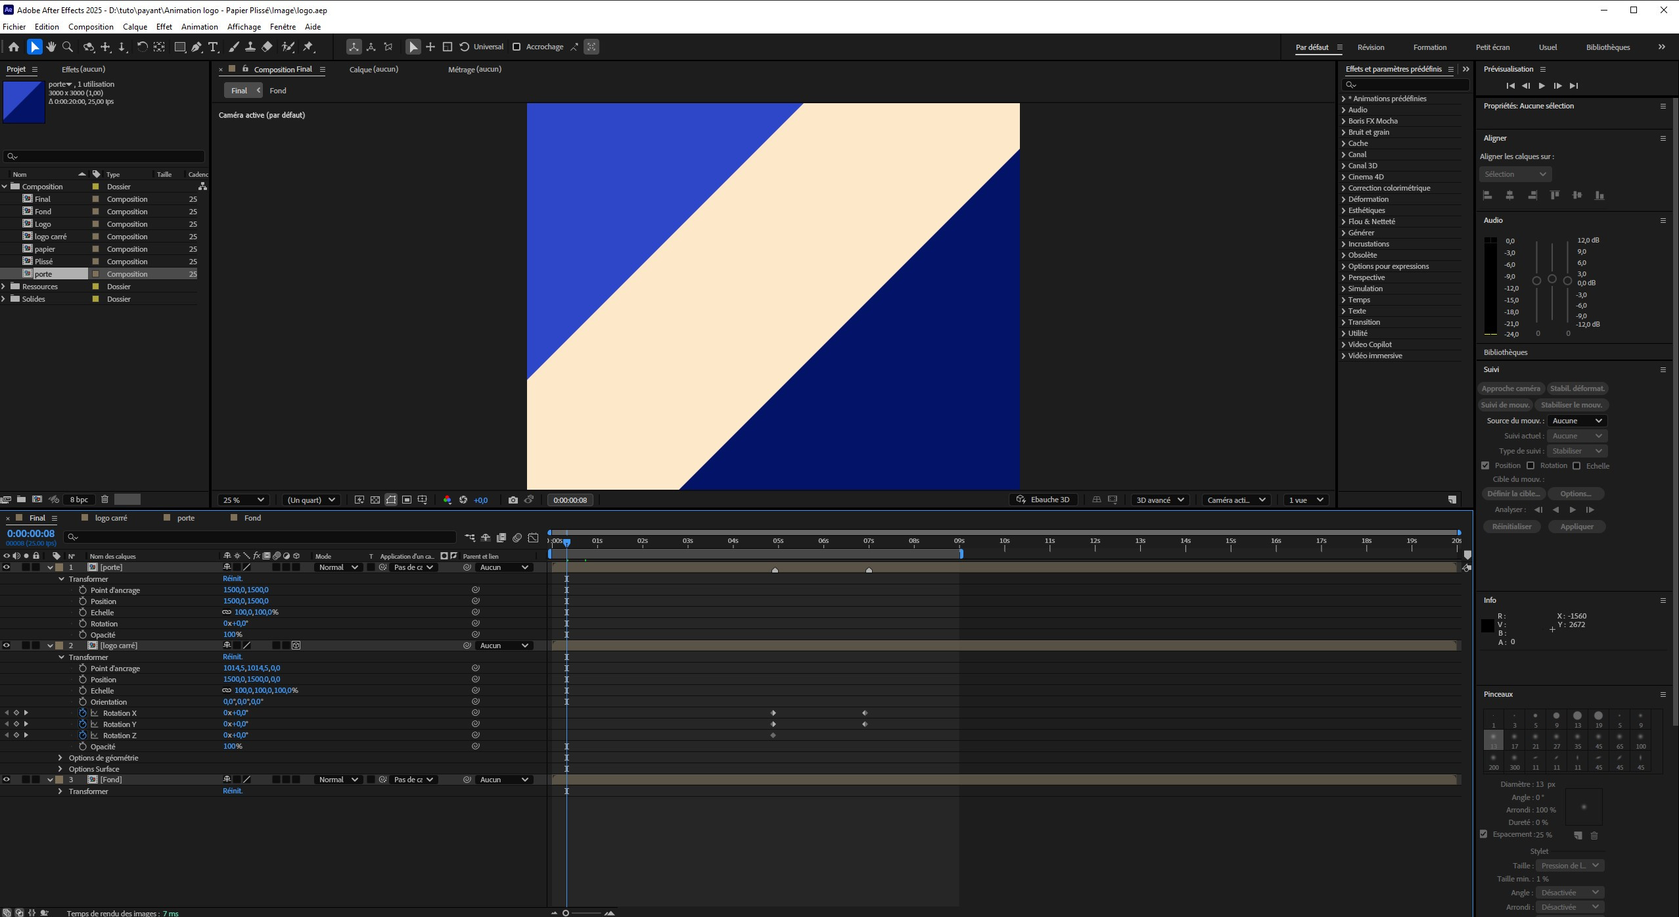Expand the Solides folder

point(5,299)
